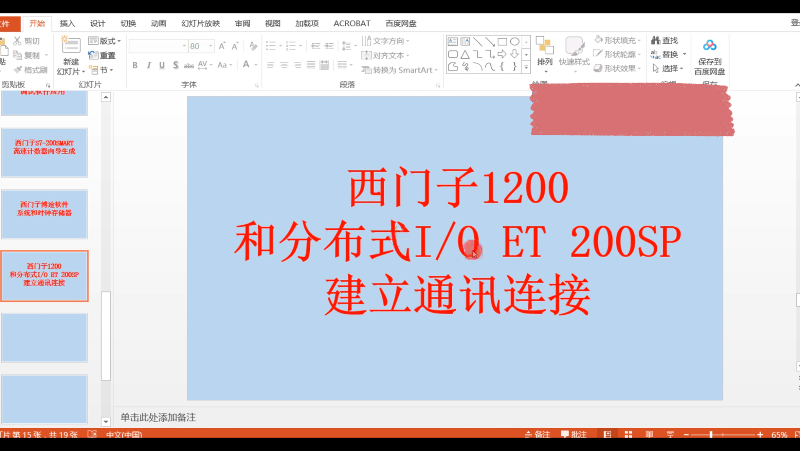The width and height of the screenshot is (800, 451).
Task: Select the 西门子博途软件 slide thumbnail
Action: pos(44,214)
